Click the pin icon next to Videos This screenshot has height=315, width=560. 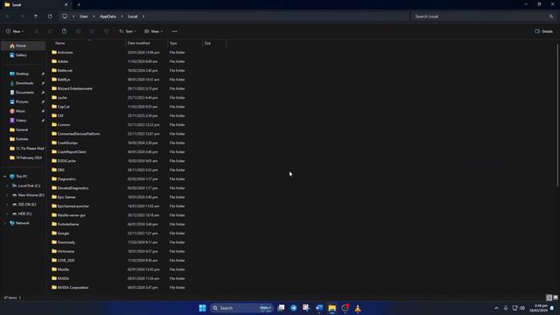43,121
